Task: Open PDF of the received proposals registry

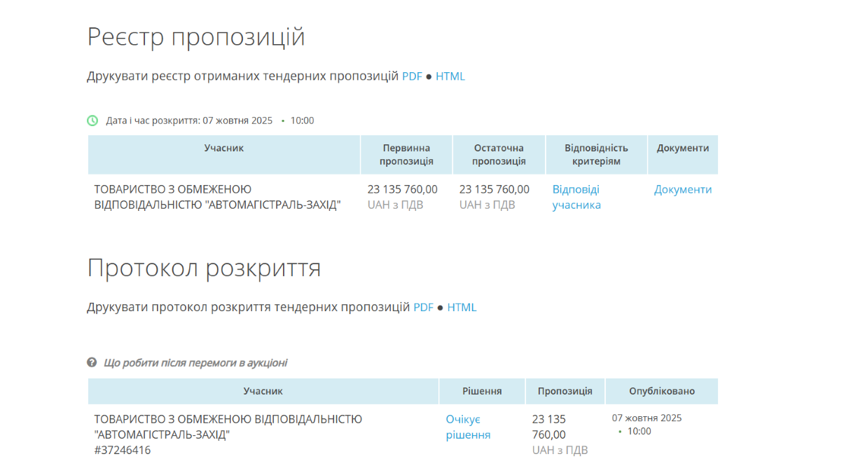Action: [412, 76]
